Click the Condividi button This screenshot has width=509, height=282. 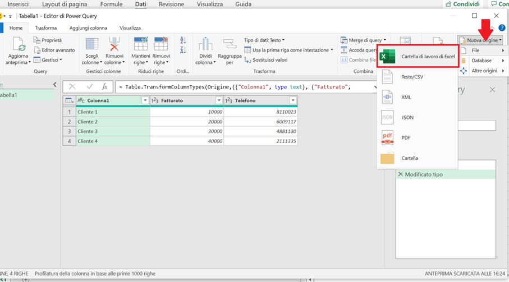462,4
